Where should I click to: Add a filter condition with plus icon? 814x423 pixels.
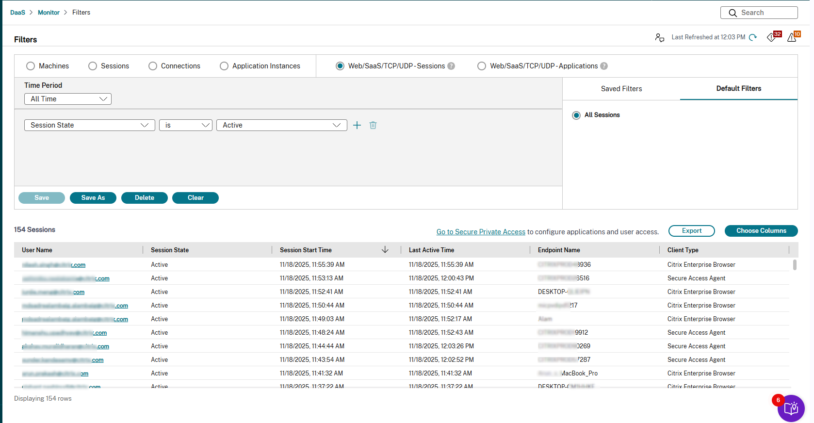point(357,125)
